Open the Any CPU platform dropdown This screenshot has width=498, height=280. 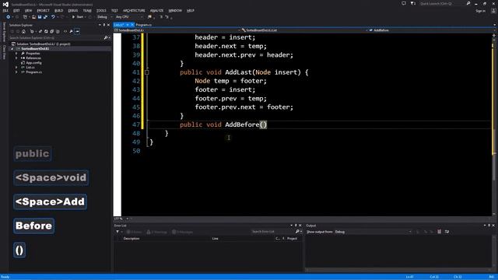coord(129,17)
